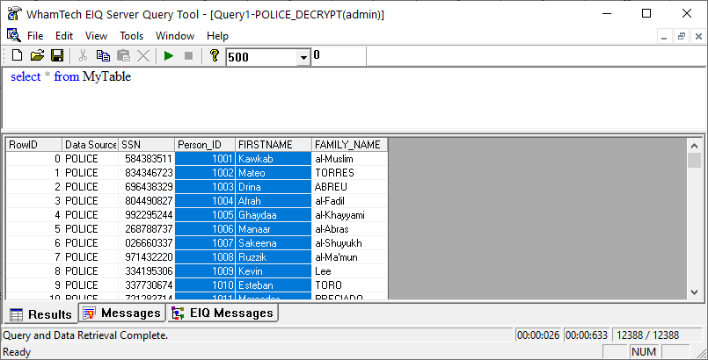708x360 pixels.
Task: Click the NUM indicator in status bar
Action: point(644,351)
